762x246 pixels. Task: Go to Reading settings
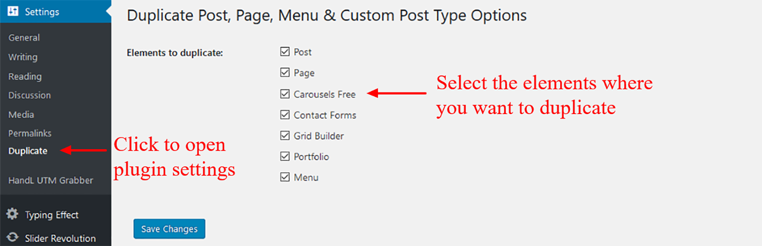(x=25, y=76)
